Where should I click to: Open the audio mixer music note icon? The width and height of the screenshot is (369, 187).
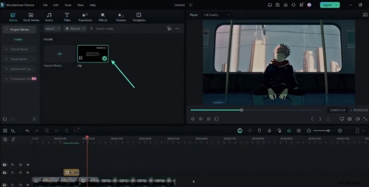279,131
